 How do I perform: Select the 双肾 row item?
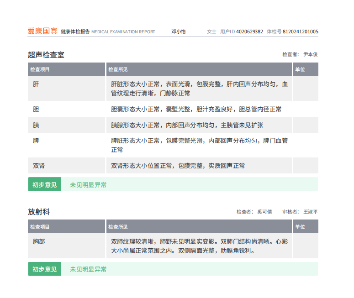[39, 166]
